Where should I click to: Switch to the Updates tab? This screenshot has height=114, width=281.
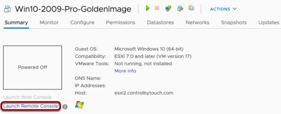(269, 22)
